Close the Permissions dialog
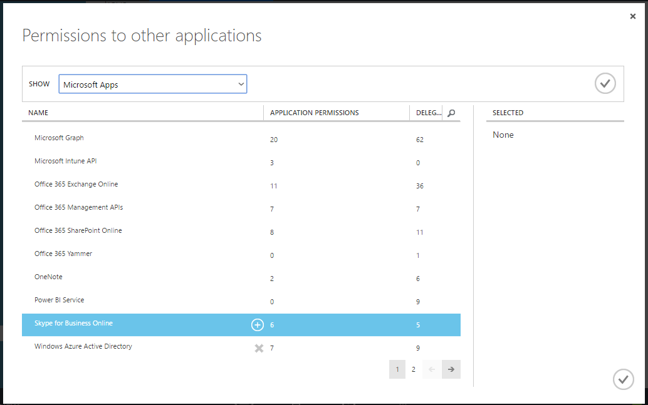This screenshot has width=648, height=405. tap(633, 16)
